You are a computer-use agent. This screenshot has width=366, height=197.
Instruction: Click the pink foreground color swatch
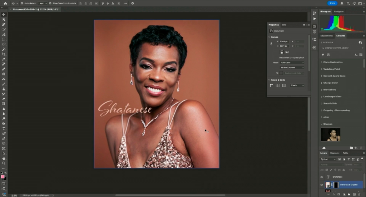(3, 177)
